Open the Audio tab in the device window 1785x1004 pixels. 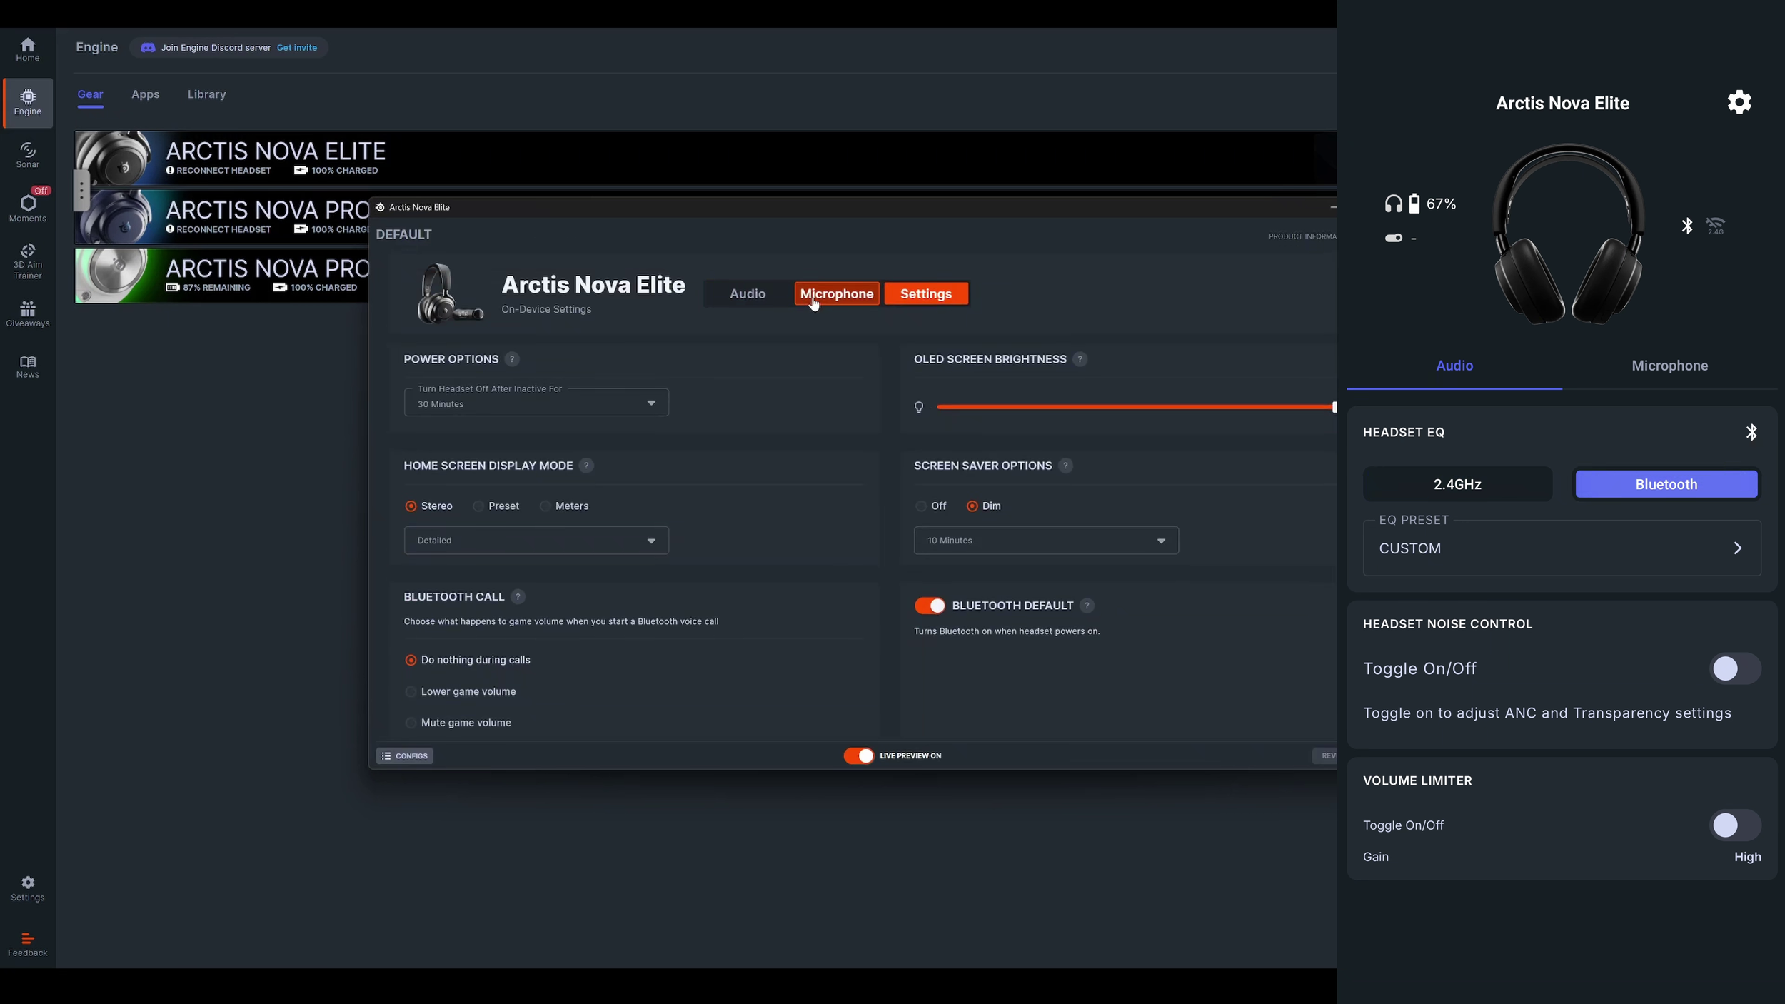click(747, 293)
